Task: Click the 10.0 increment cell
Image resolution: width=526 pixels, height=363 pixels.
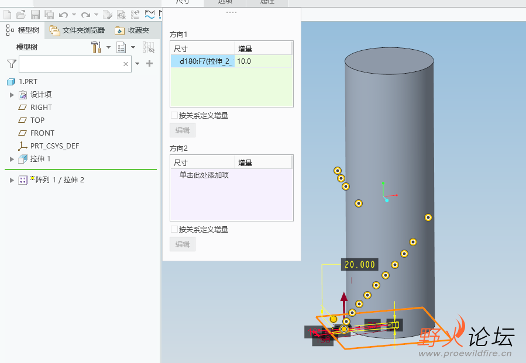Action: 263,61
